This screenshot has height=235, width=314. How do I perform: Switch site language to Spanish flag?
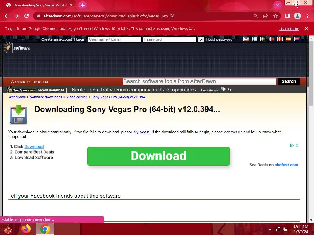(x=288, y=39)
